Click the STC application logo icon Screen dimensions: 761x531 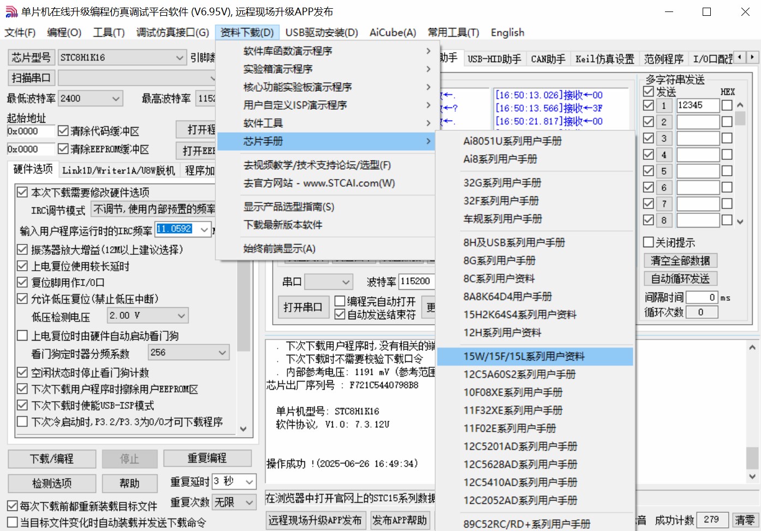11,11
